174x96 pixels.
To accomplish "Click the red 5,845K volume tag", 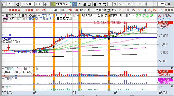I will (166, 71).
